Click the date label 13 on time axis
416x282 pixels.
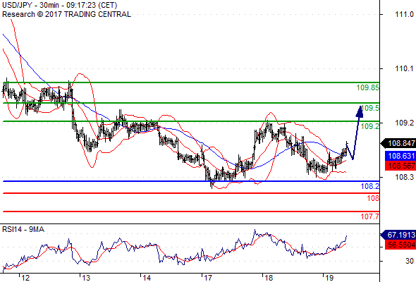pos(86,278)
